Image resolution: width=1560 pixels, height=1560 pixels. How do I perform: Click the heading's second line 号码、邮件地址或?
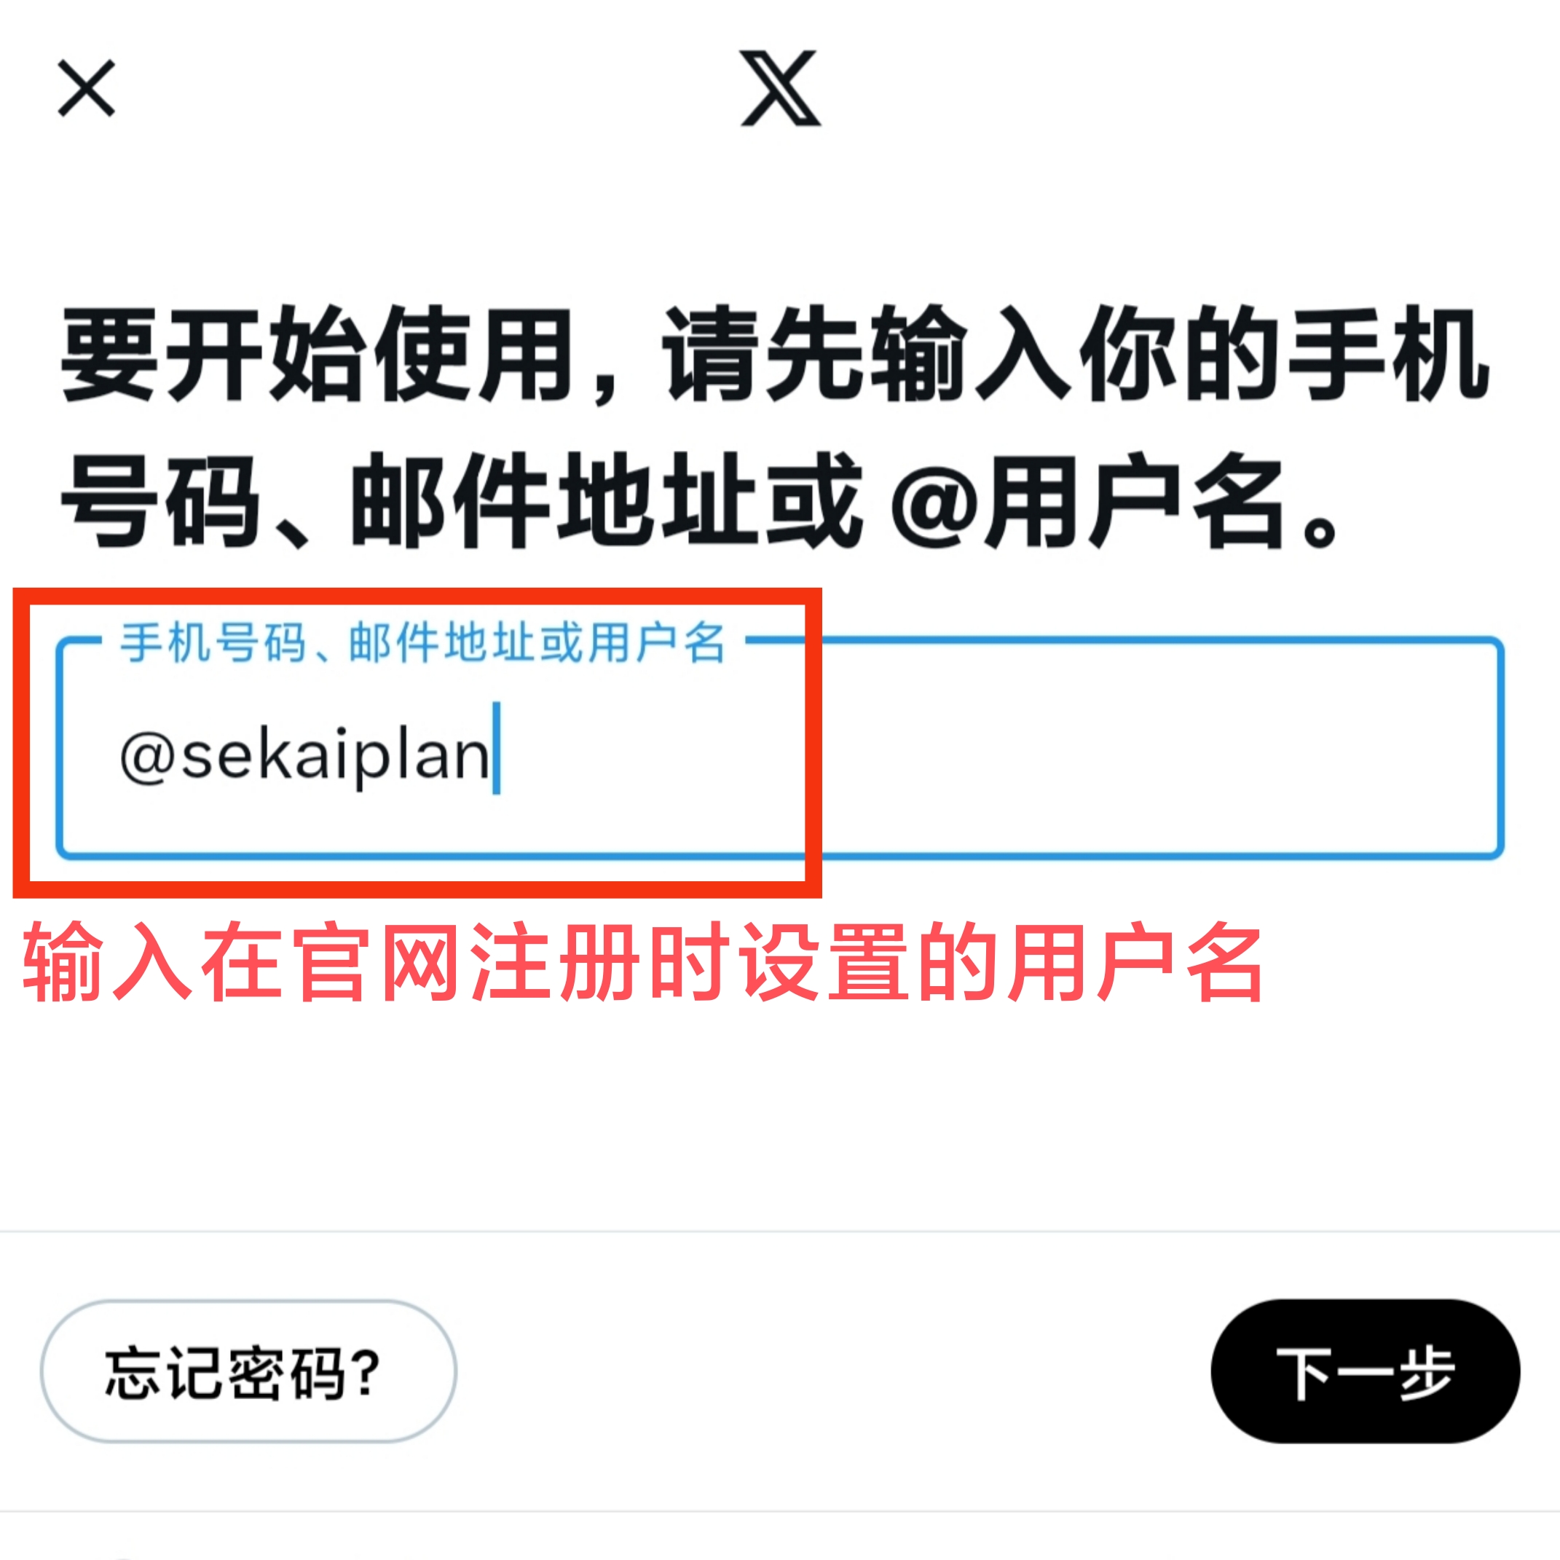(x=462, y=500)
